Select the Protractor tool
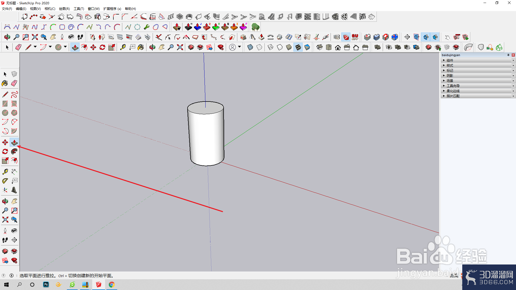This screenshot has height=290, width=516. [x=5, y=181]
